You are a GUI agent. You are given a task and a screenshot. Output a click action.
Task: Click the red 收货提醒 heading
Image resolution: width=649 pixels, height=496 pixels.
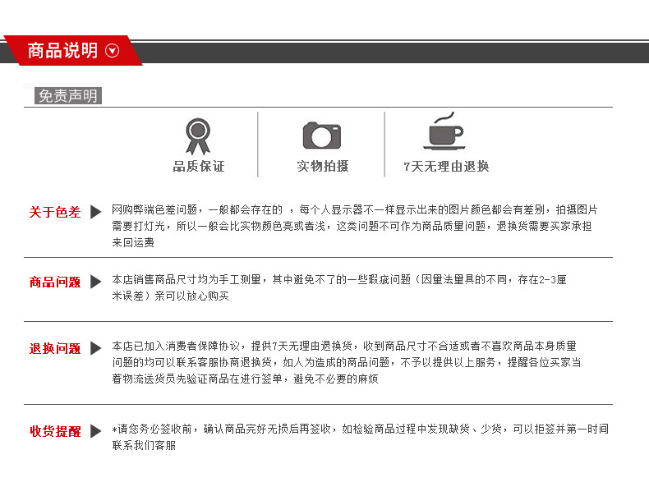point(55,431)
